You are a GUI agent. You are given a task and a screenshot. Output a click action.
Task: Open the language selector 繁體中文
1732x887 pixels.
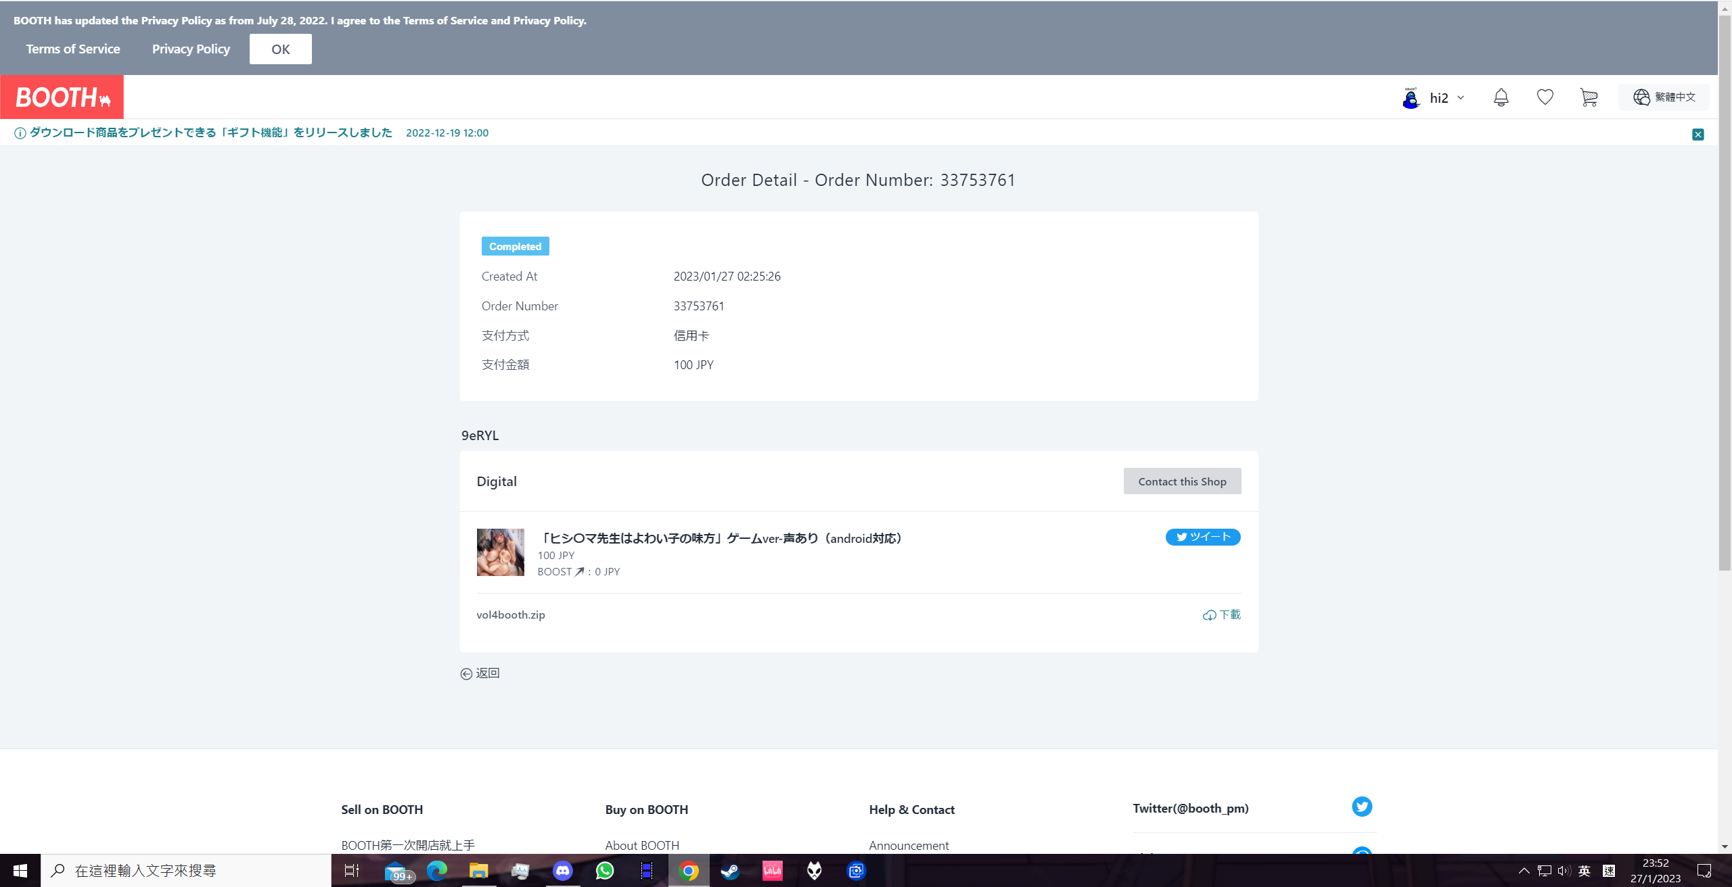[x=1664, y=97]
